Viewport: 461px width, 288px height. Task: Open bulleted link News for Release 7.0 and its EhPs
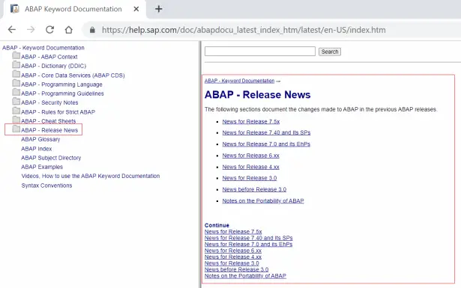pyautogui.click(x=266, y=144)
